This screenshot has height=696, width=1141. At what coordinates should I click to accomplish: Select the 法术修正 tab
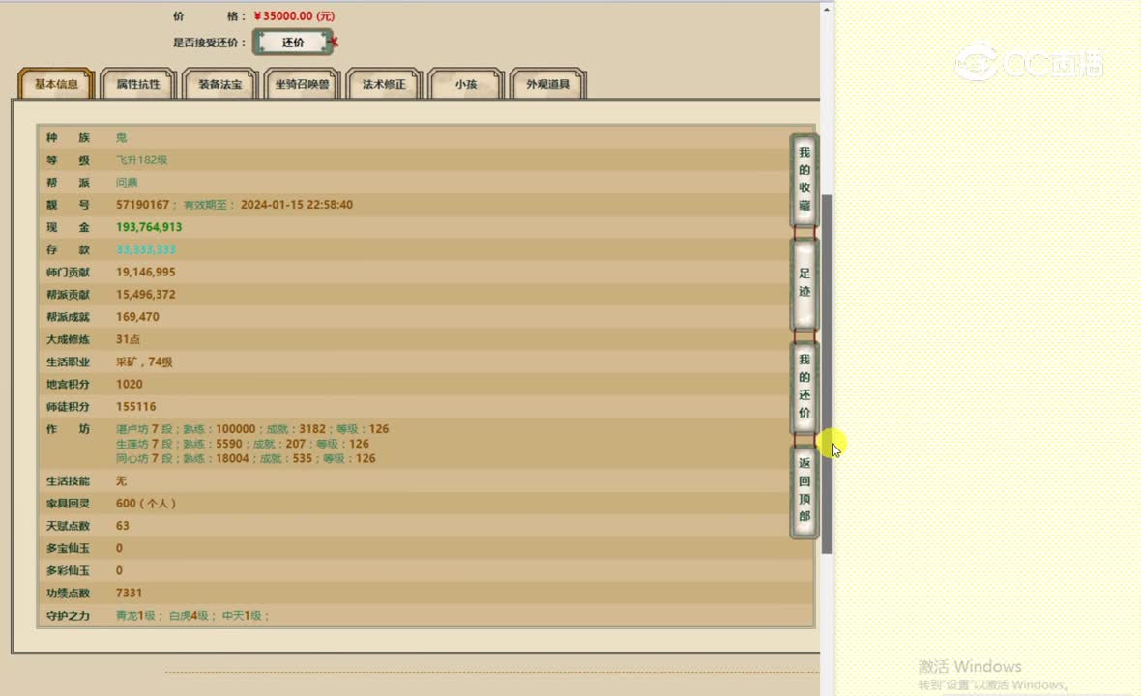point(384,84)
